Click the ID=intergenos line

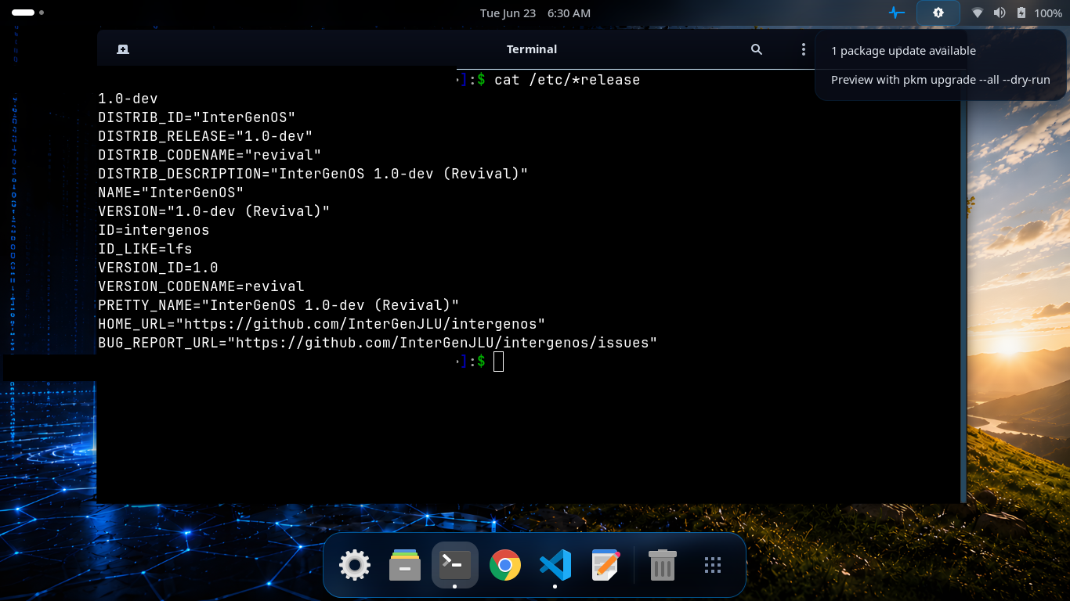coord(154,230)
